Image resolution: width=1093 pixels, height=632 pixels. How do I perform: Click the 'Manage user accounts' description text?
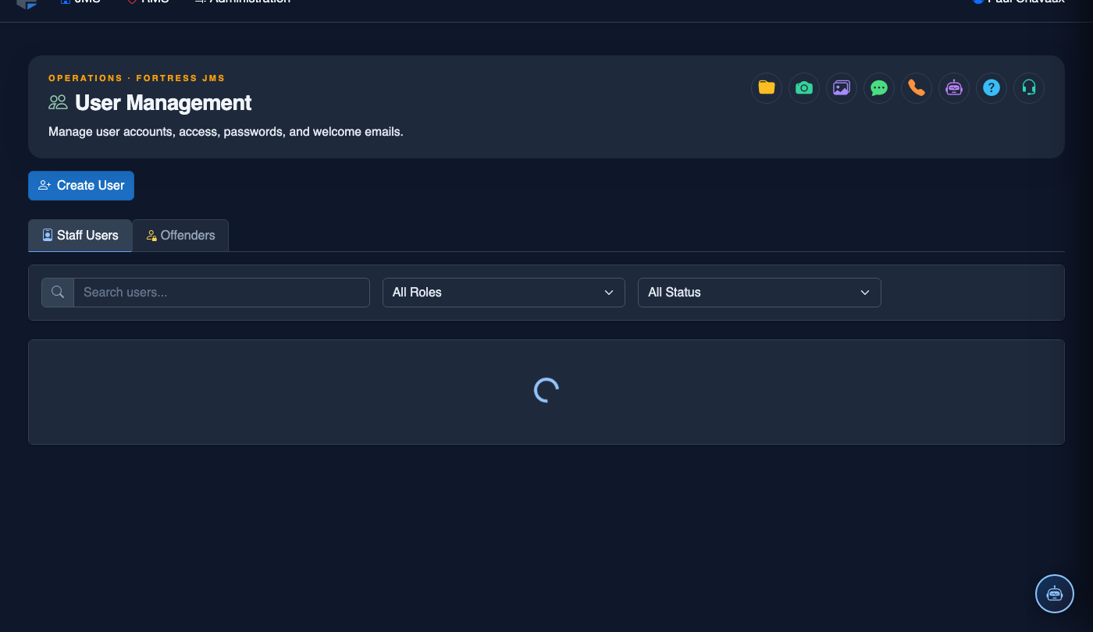(x=226, y=132)
